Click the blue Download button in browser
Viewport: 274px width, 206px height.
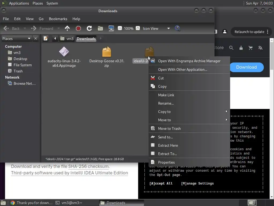click(x=246, y=67)
